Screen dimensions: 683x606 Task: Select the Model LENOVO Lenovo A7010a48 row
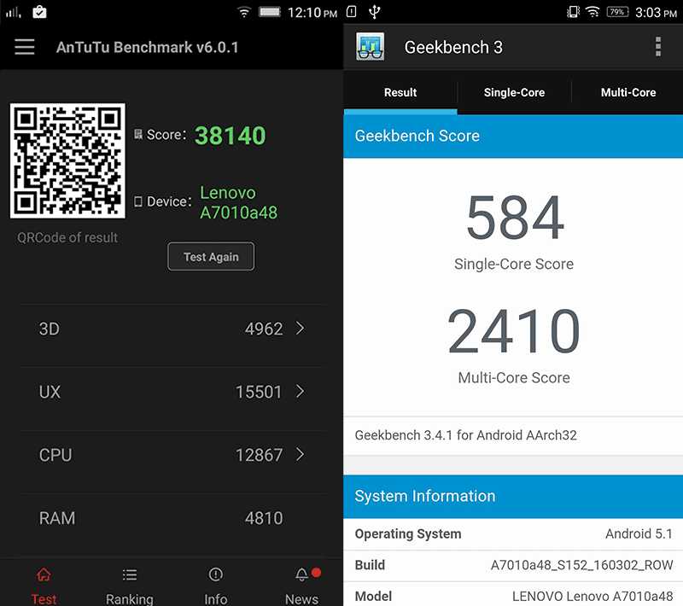(513, 595)
